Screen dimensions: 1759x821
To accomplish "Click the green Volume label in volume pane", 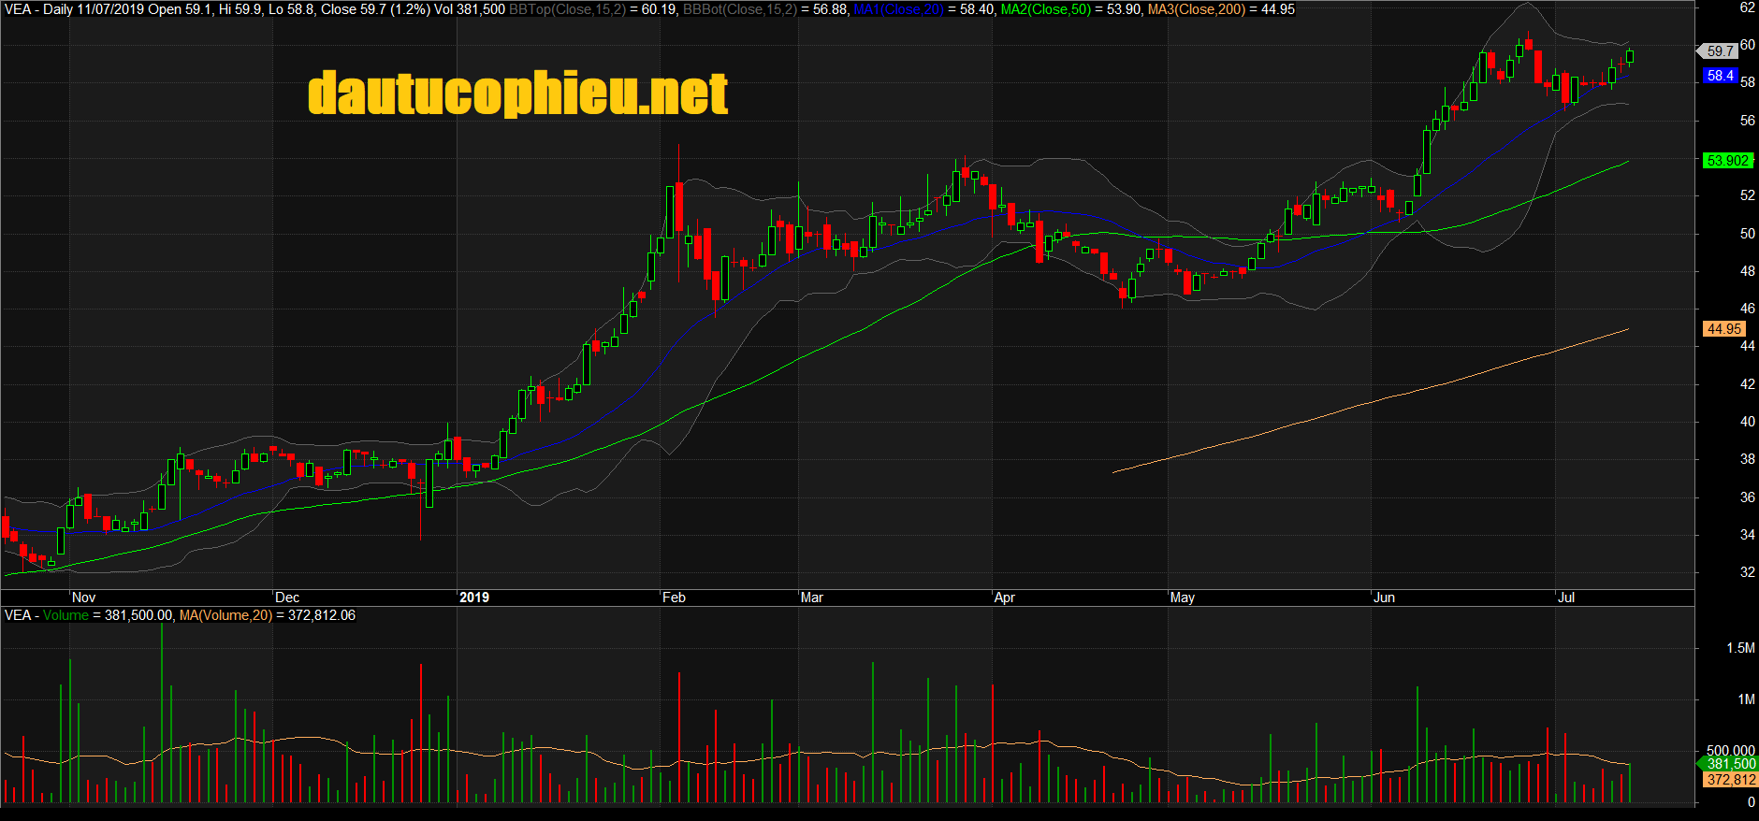I will [x=65, y=615].
